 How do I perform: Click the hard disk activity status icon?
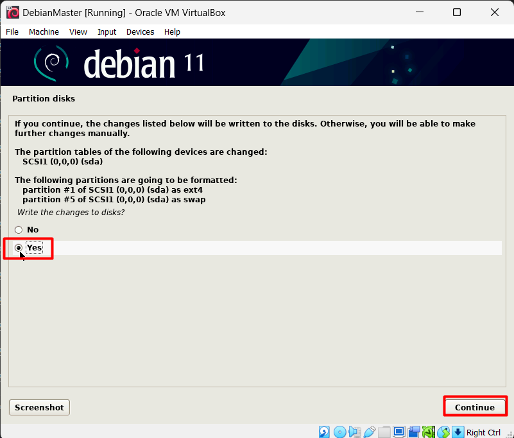click(324, 432)
